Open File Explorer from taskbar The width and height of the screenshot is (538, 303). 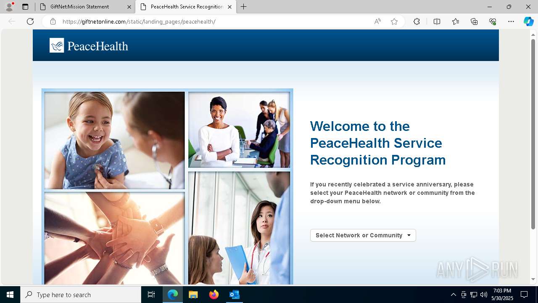(x=193, y=295)
